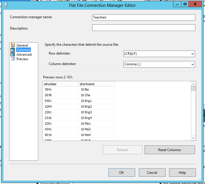Click the Advanced page icon
Viewport: 205px width, 184px height.
coord(13,54)
